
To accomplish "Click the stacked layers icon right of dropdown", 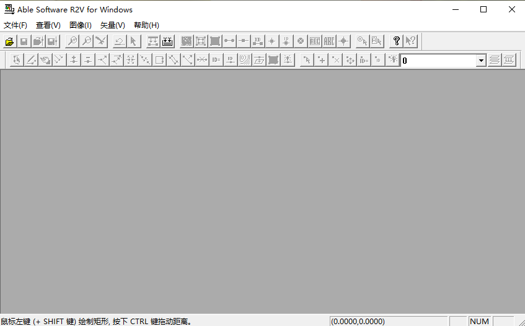I will click(x=495, y=60).
